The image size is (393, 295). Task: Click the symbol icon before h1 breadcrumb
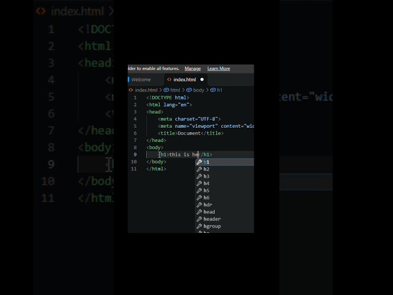coord(213,90)
